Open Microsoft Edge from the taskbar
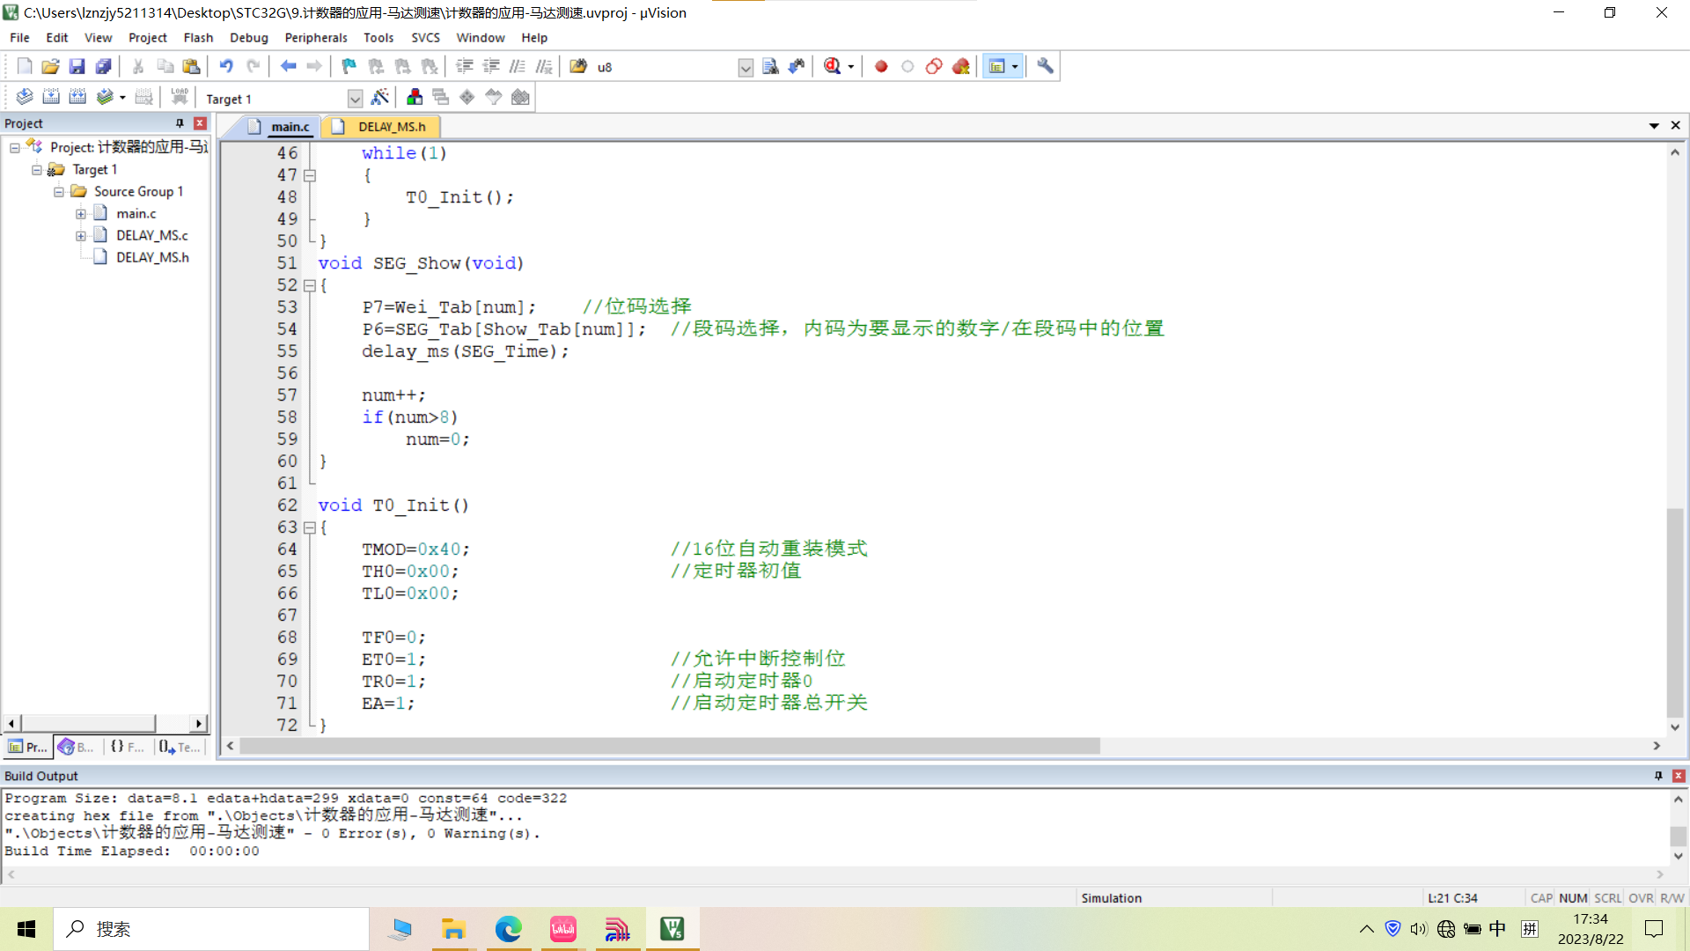Viewport: 1690px width, 951px height. pos(508,929)
